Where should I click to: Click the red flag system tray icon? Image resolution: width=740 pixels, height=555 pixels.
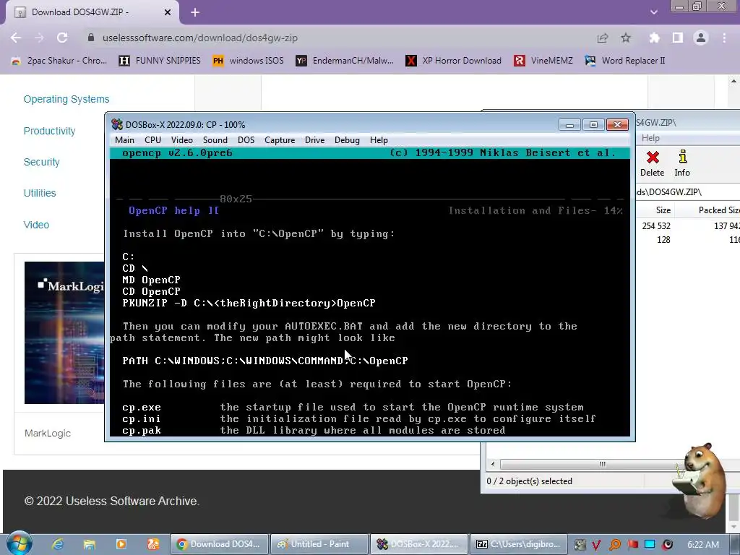pos(632,545)
